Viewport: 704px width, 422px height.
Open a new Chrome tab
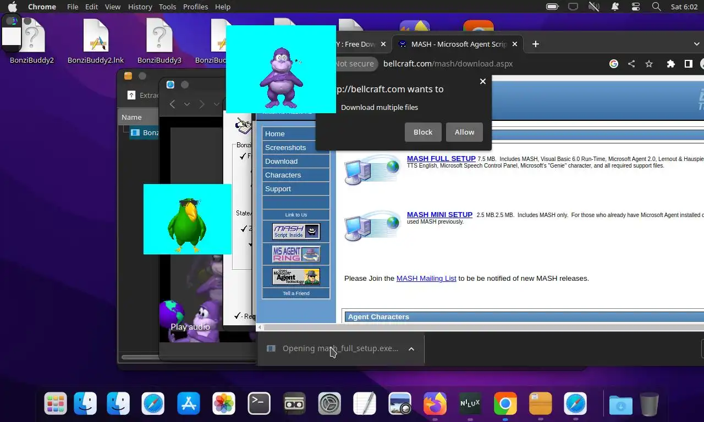pos(535,44)
